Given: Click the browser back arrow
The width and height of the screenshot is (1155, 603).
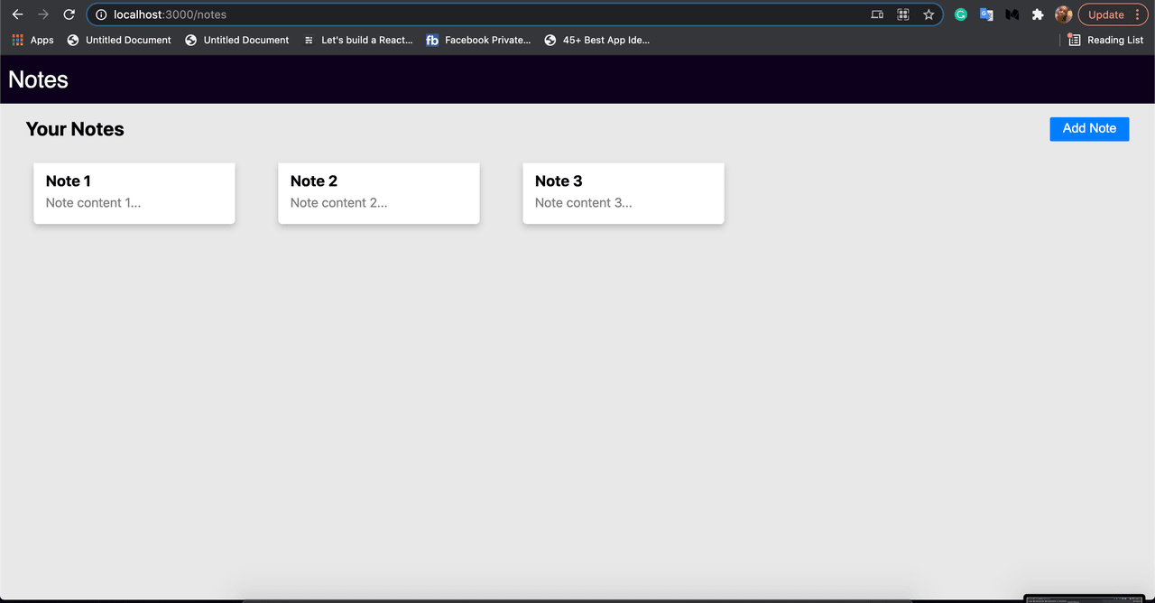Looking at the screenshot, I should click(x=17, y=14).
